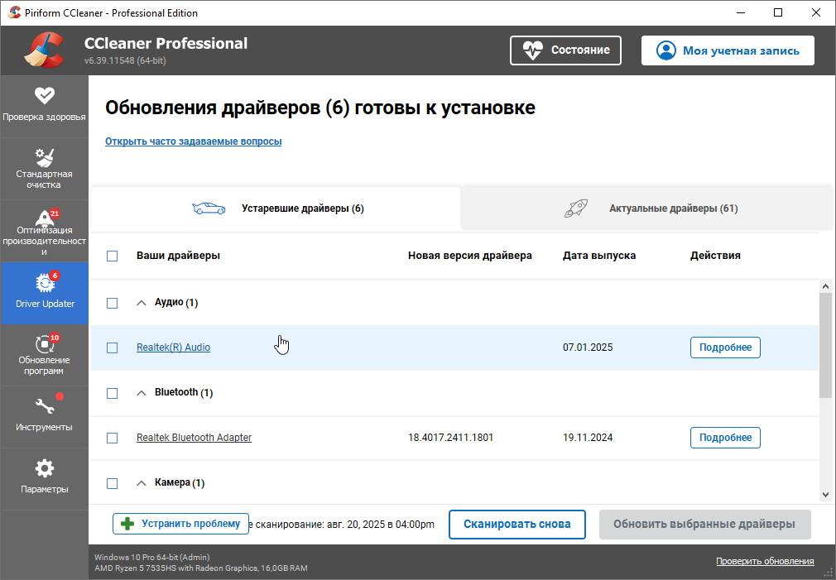Image resolution: width=836 pixels, height=580 pixels.
Task: Collapse the Аудио group chevron
Action: click(142, 303)
